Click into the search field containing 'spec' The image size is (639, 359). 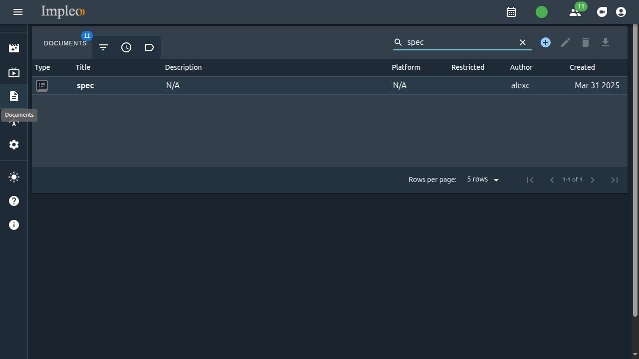coord(461,42)
